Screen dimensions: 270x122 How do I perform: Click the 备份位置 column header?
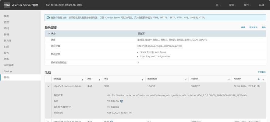[57, 79]
